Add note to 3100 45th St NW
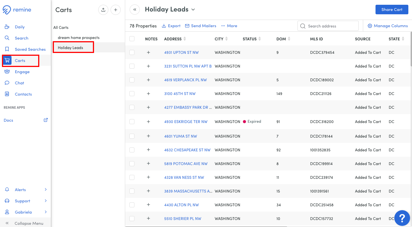This screenshot has width=412, height=227. point(148,94)
